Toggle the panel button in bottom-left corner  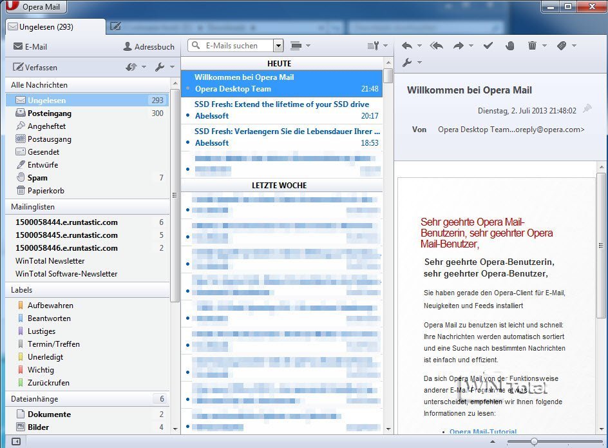coord(16,442)
